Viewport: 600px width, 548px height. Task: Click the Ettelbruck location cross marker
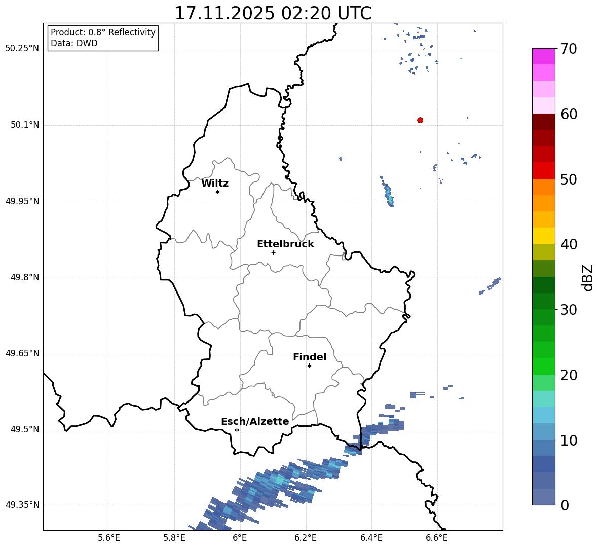pos(273,252)
